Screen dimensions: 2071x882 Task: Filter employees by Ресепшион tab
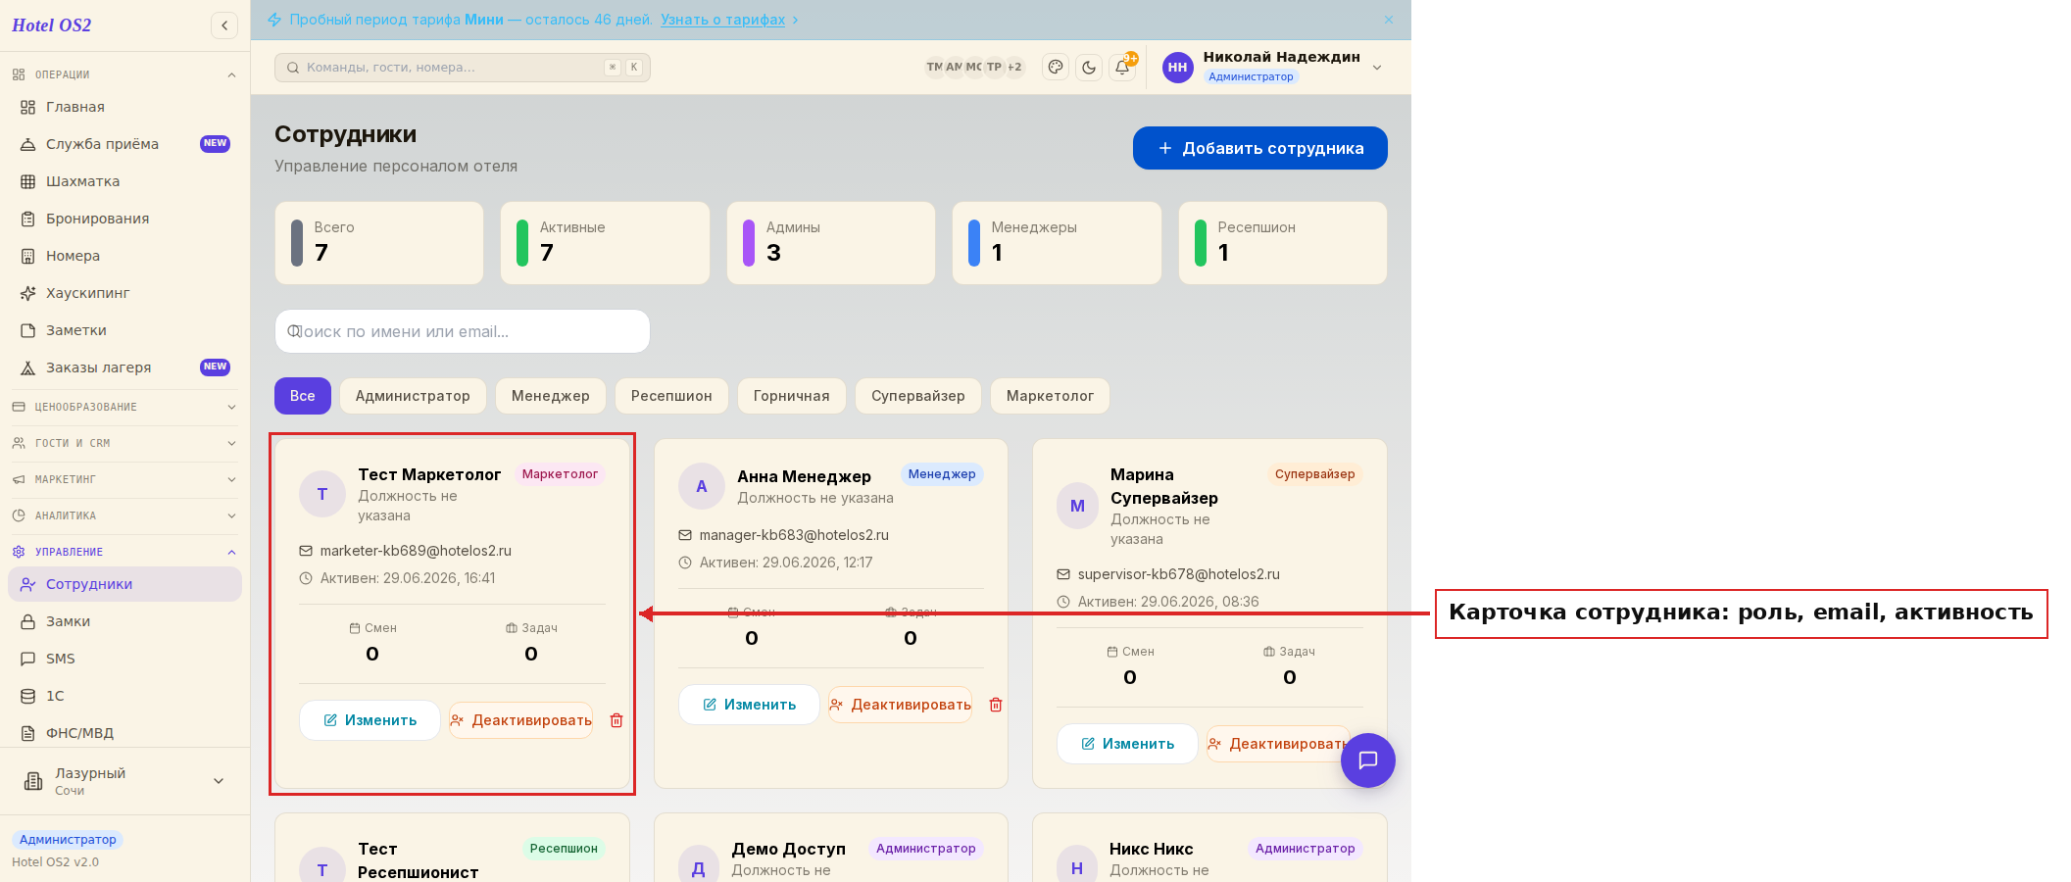671,396
